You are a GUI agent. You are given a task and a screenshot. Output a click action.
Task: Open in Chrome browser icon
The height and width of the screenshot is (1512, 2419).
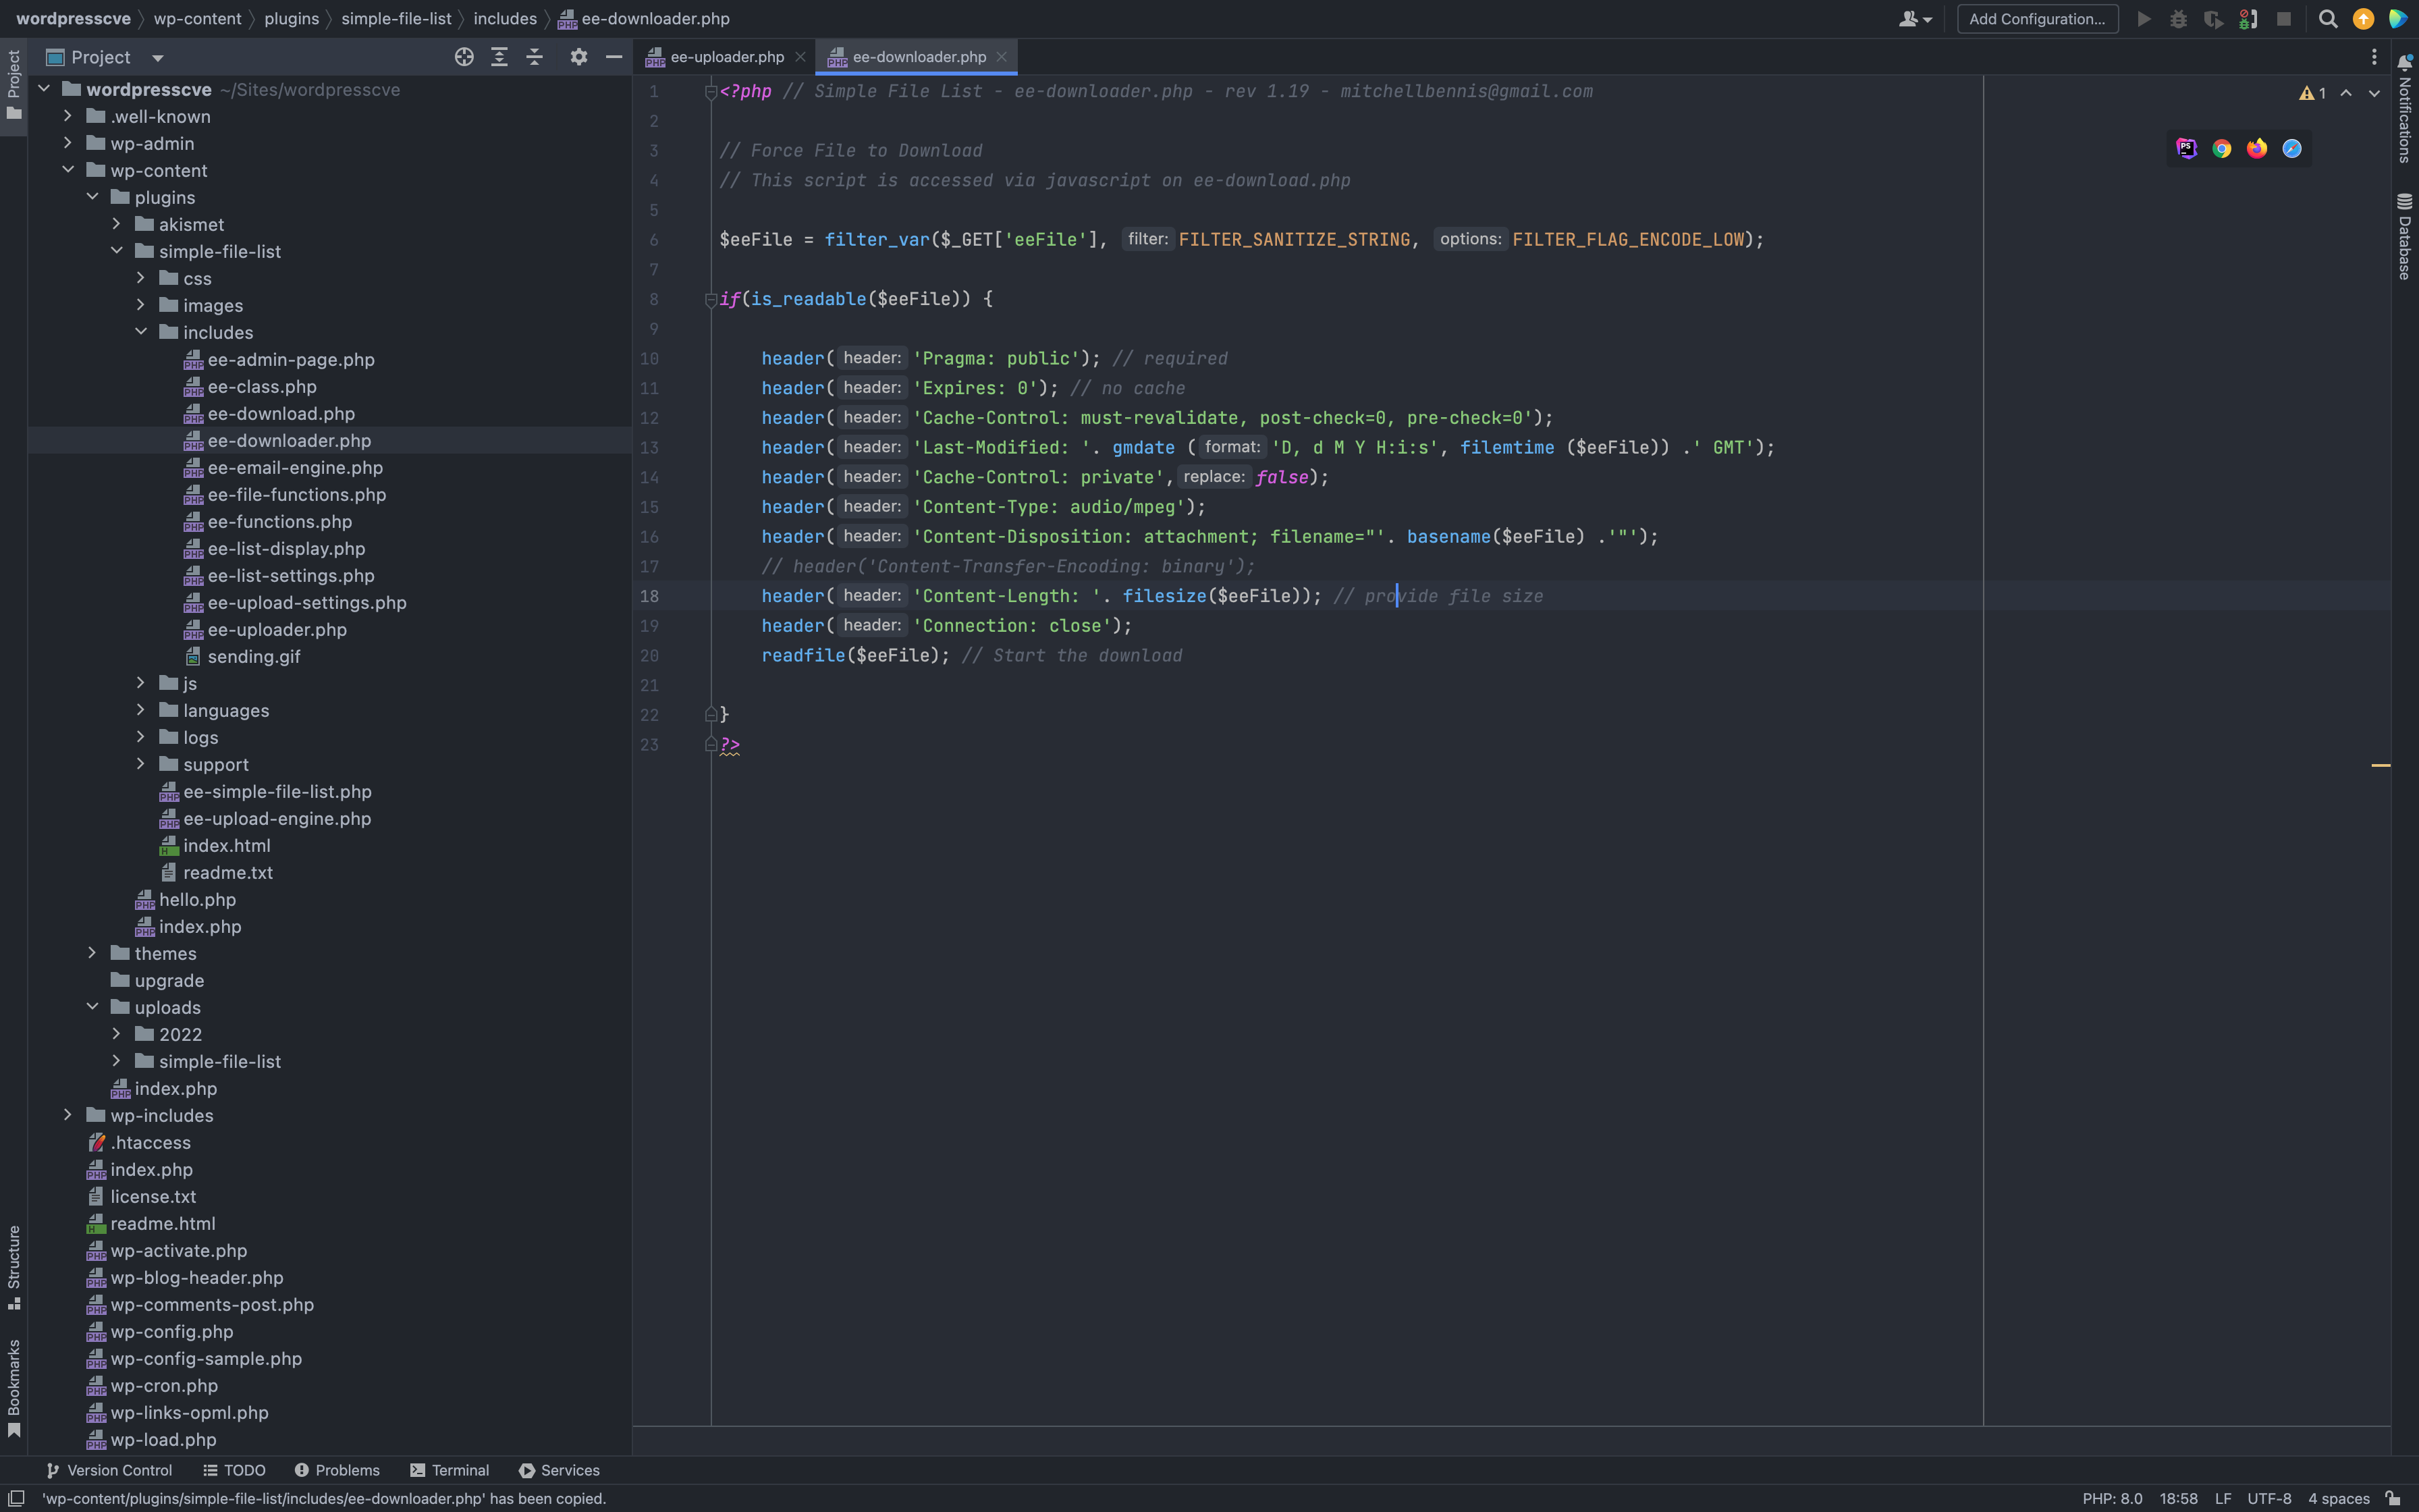pos(2221,149)
